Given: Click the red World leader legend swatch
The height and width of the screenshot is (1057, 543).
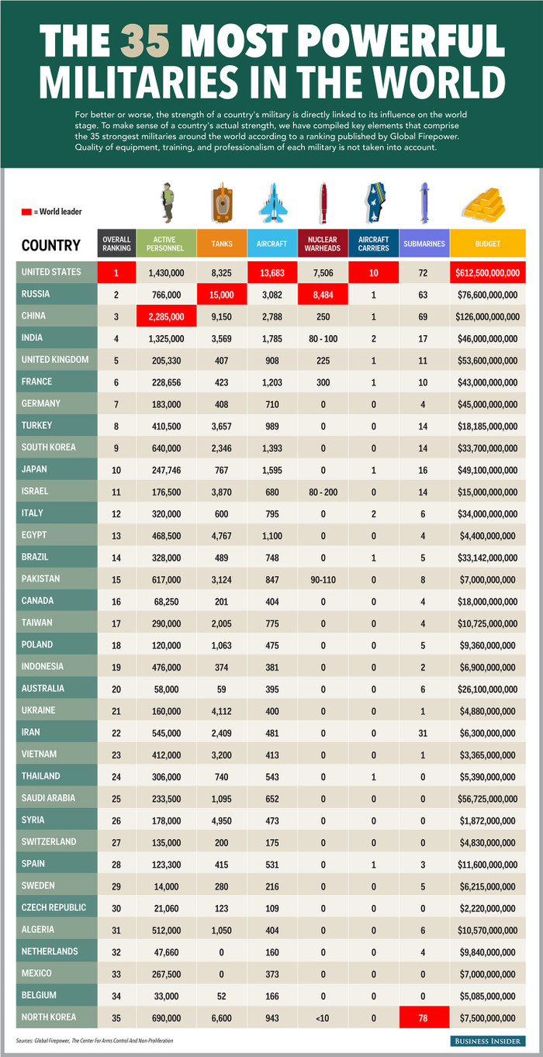Looking at the screenshot, I should [26, 212].
